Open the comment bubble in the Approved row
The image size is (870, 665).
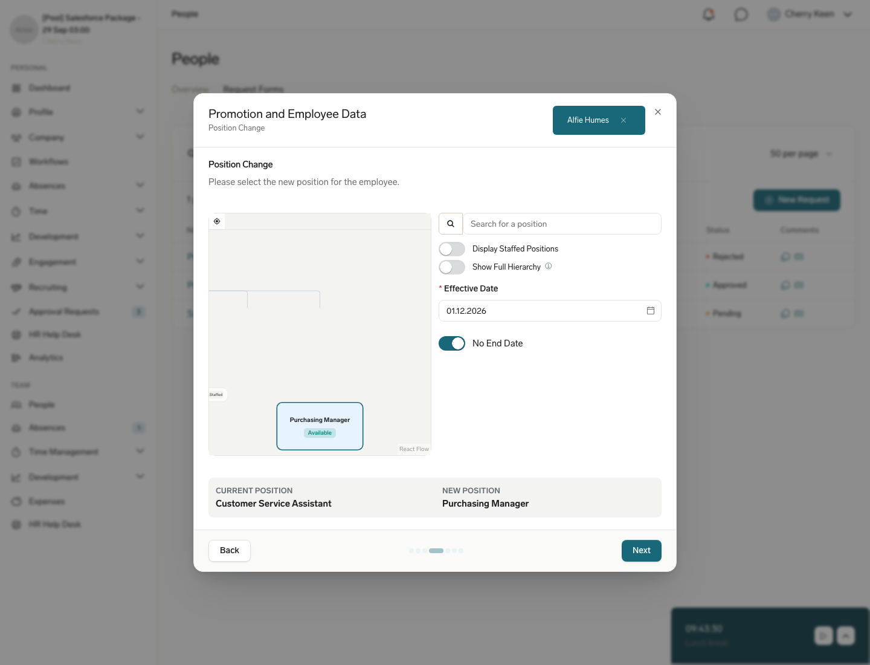point(785,285)
